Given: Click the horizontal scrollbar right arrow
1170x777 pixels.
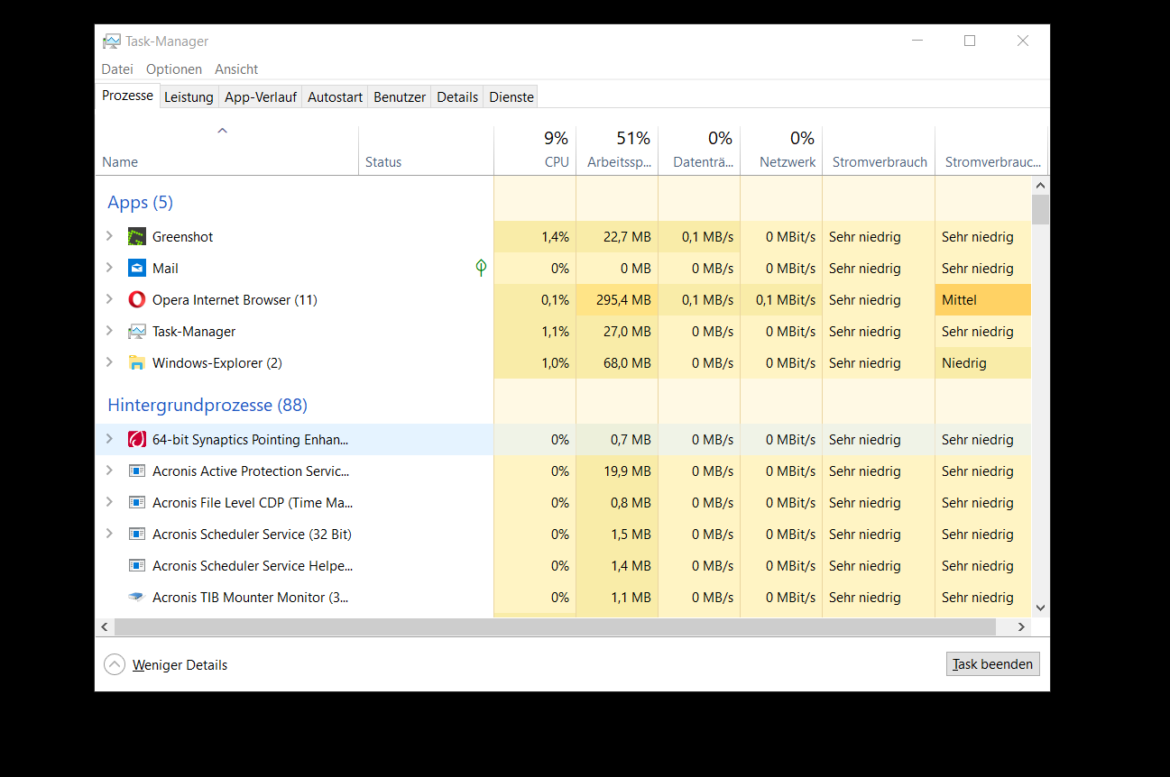Looking at the screenshot, I should [x=1022, y=626].
